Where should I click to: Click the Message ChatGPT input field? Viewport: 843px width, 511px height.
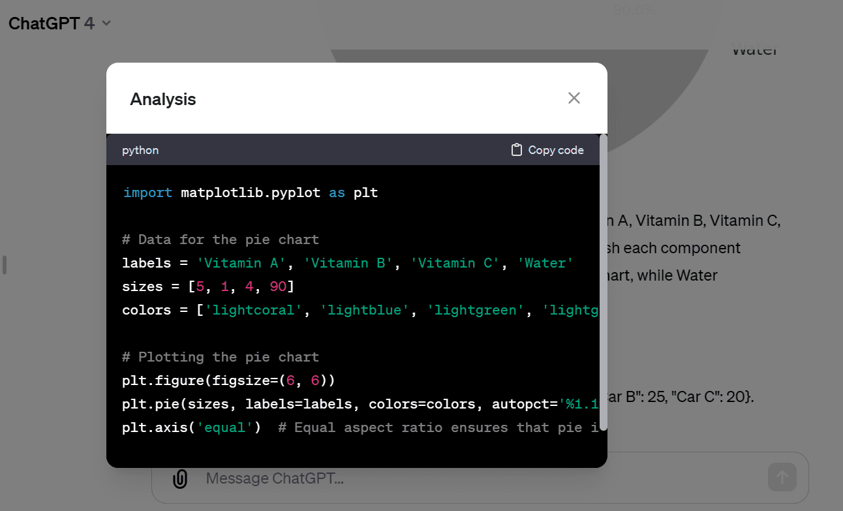pyautogui.click(x=480, y=478)
